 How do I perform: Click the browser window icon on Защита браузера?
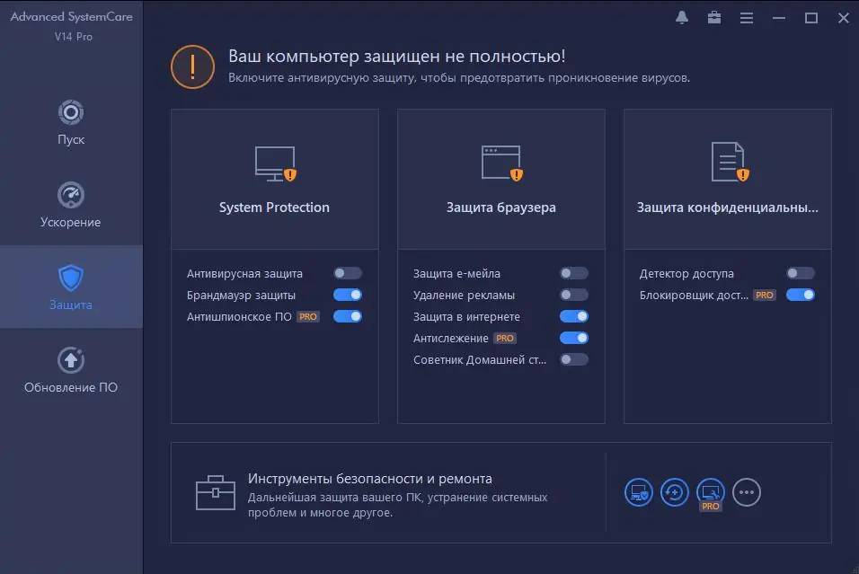500,162
